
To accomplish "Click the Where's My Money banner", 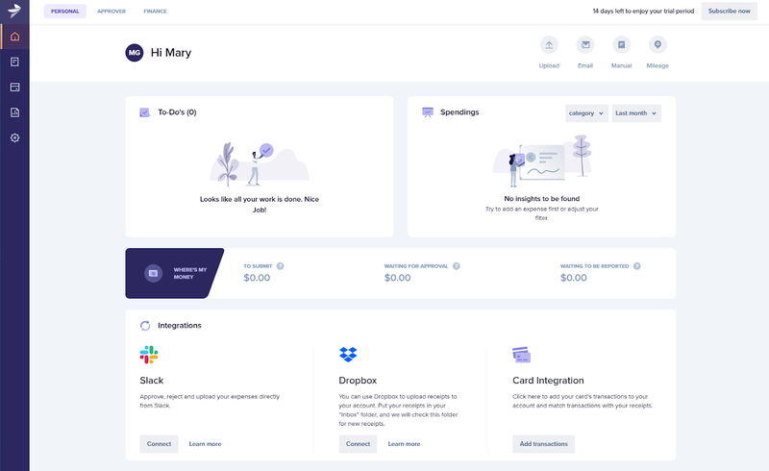I will pyautogui.click(x=175, y=273).
